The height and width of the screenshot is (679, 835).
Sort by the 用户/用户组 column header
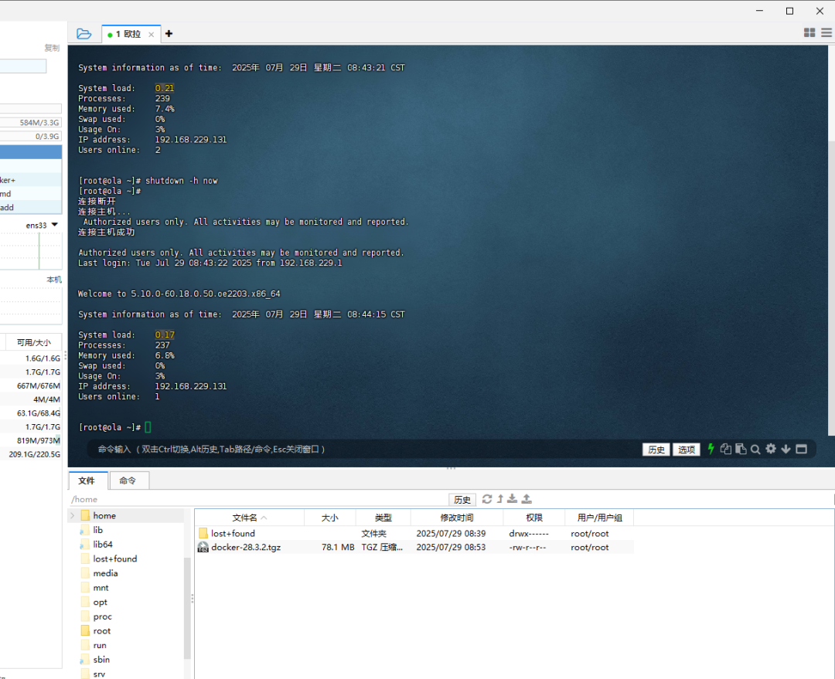coord(599,518)
